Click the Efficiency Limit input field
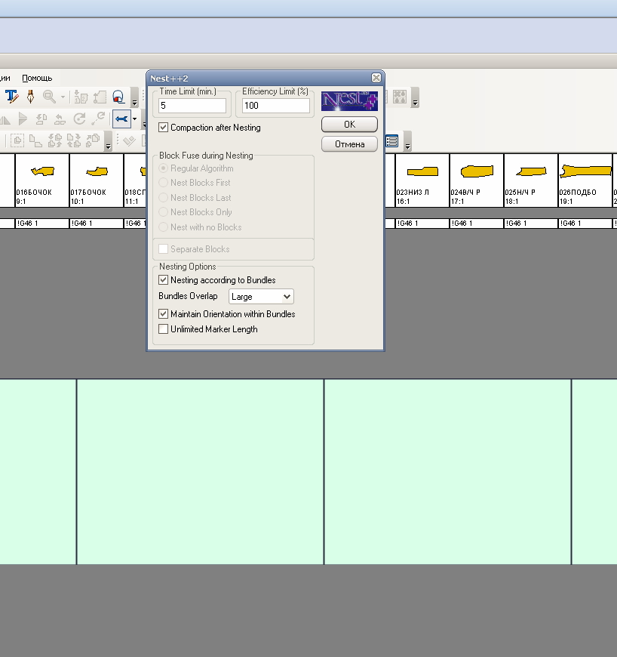The width and height of the screenshot is (617, 657). 276,106
